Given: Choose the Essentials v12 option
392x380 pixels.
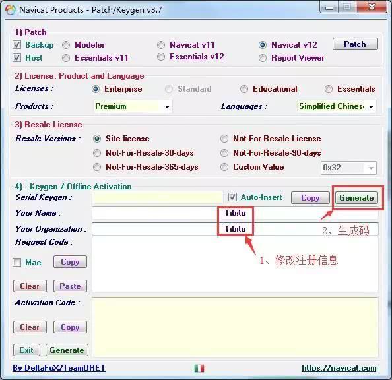Looking at the screenshot, I should coord(161,57).
